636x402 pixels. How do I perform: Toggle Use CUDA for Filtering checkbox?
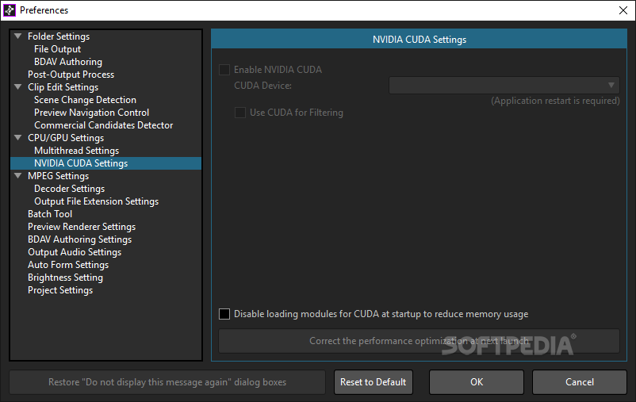click(x=240, y=113)
